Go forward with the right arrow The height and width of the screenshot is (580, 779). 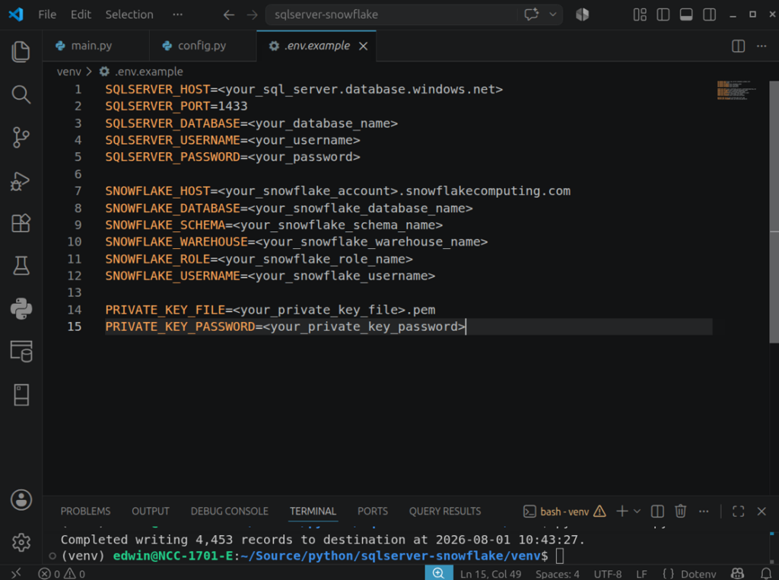(x=253, y=15)
